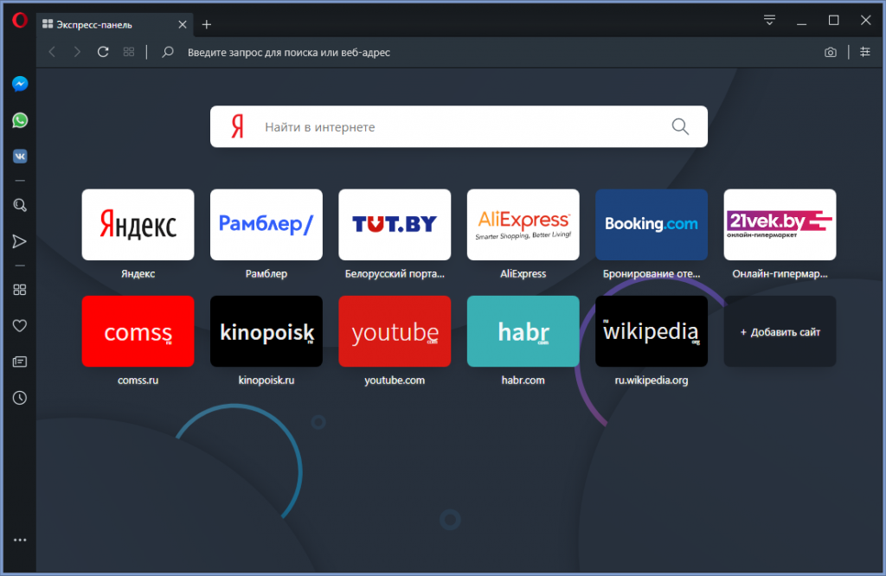Screen dimensions: 886x576
Task: Open a new tab with plus button
Action: (207, 24)
